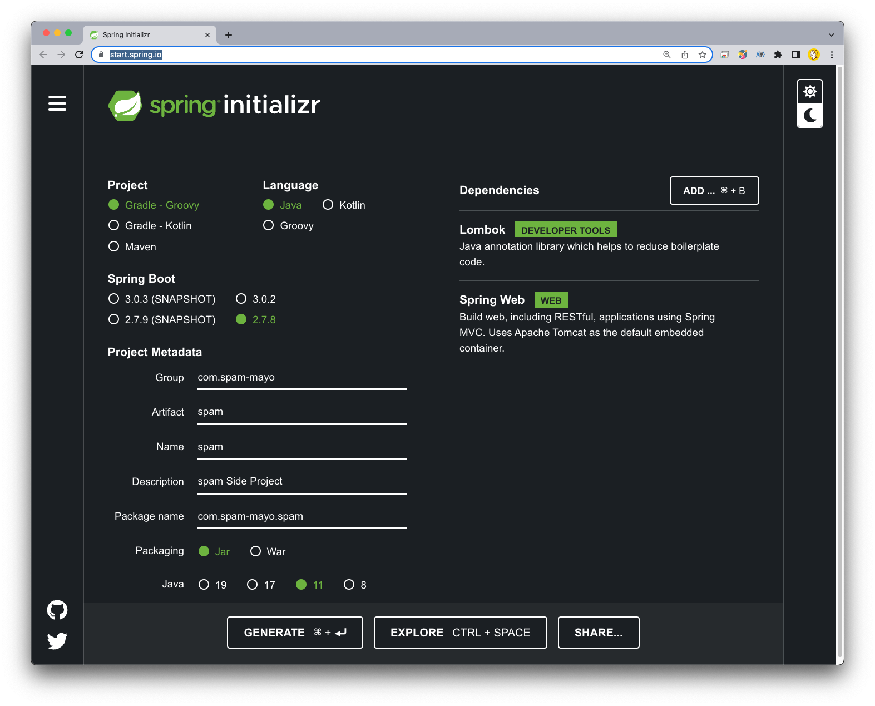Expand the tab search chevron
The width and height of the screenshot is (875, 706).
831,35
